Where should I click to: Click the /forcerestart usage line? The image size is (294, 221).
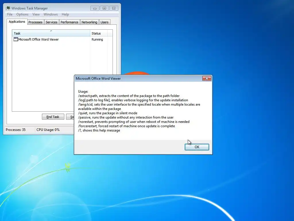click(126, 126)
